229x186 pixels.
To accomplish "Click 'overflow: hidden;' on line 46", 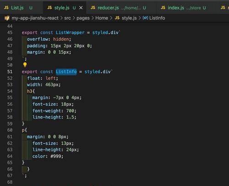I will point(49,39).
